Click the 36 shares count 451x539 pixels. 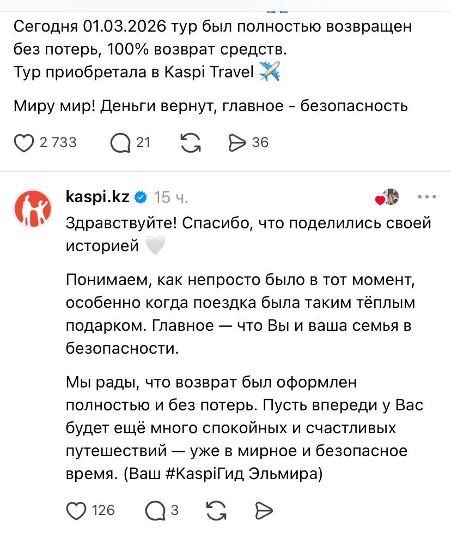260,143
